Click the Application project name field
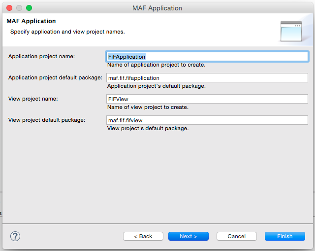 coord(207,57)
